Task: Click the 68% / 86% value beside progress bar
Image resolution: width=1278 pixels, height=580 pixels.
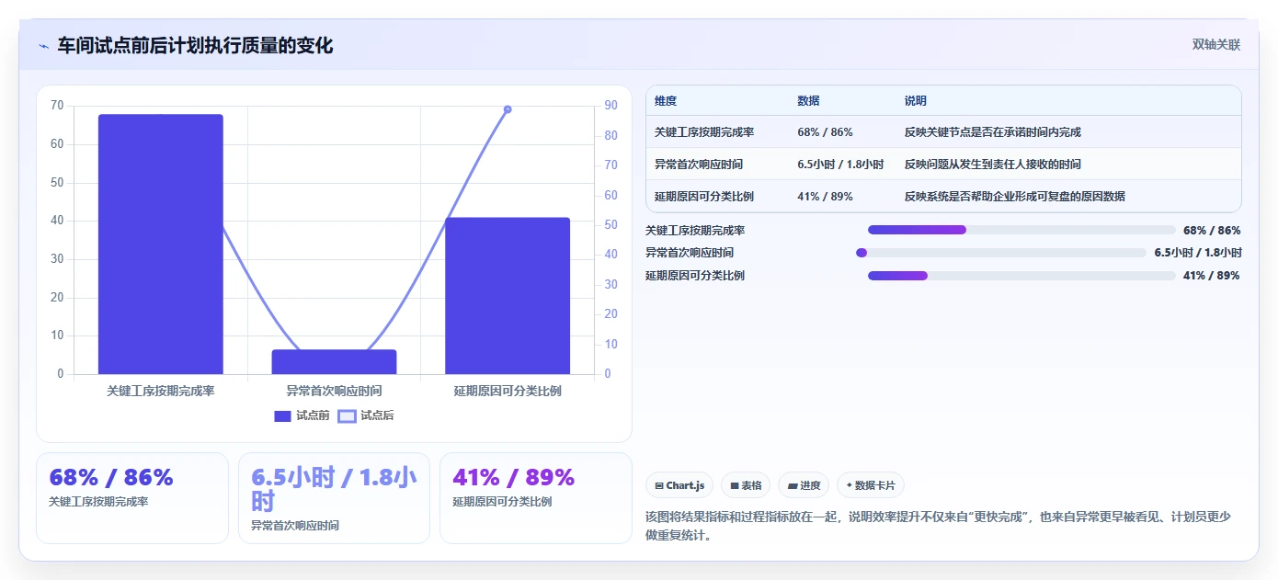Action: click(x=1212, y=231)
